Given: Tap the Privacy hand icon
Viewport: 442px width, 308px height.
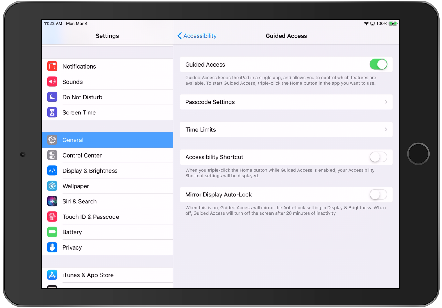Looking at the screenshot, I should pyautogui.click(x=52, y=247).
